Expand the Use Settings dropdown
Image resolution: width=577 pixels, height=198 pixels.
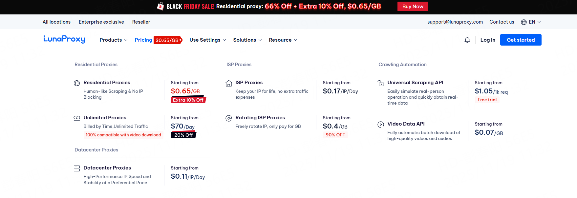pyautogui.click(x=208, y=40)
